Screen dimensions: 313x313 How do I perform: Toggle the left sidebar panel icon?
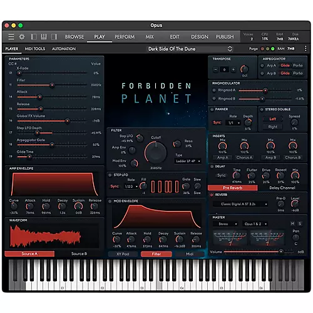coord(34,37)
